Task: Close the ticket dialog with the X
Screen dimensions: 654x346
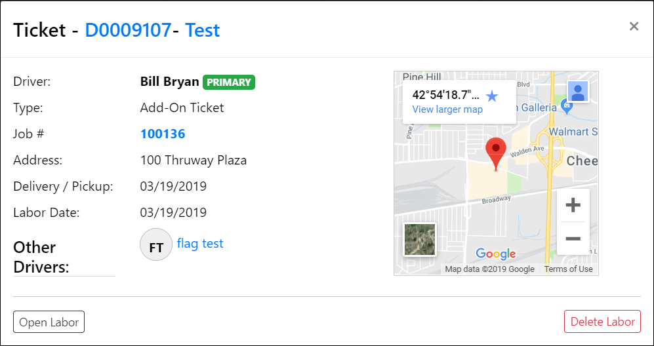Action: tap(634, 26)
